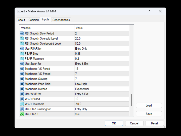Click the Reset button
Screen dimensions: 181x136
coord(155,123)
